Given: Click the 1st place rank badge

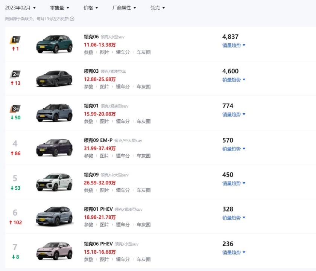Looking at the screenshot, I should 15,40.
